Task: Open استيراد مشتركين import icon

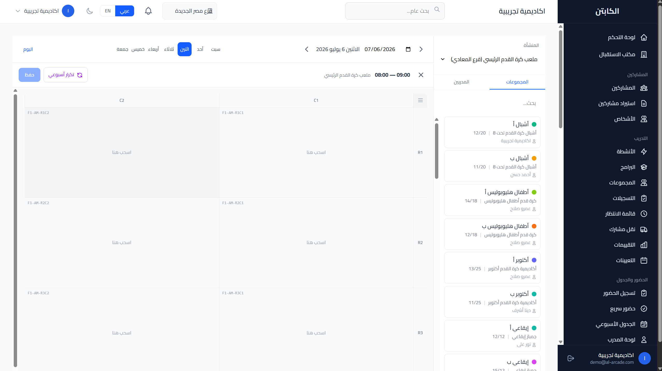Action: click(644, 104)
